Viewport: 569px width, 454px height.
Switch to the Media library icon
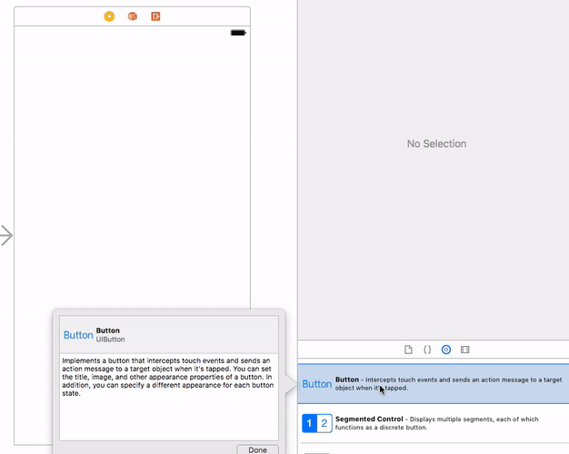coord(464,350)
